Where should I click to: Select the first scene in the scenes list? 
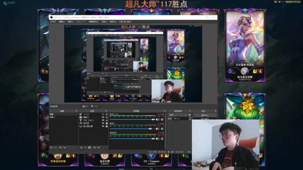64,114
